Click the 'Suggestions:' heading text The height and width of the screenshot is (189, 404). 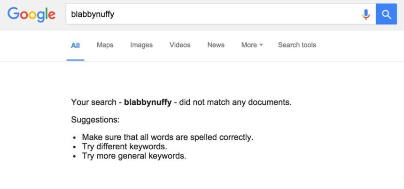(x=95, y=120)
